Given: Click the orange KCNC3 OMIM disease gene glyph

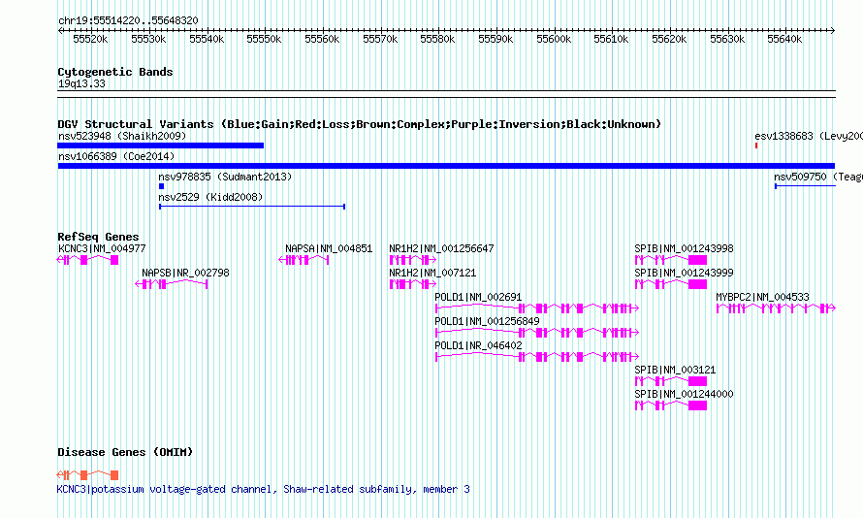Looking at the screenshot, I should click(88, 475).
